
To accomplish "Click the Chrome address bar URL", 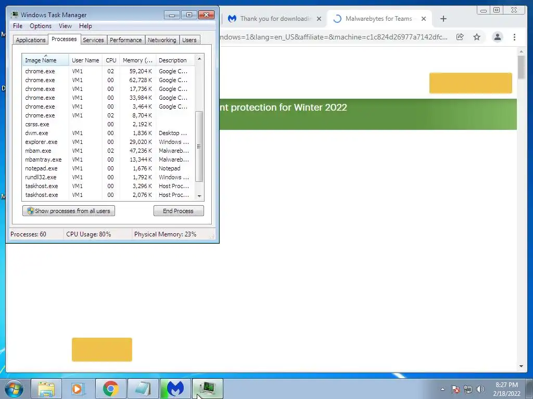I will [333, 37].
